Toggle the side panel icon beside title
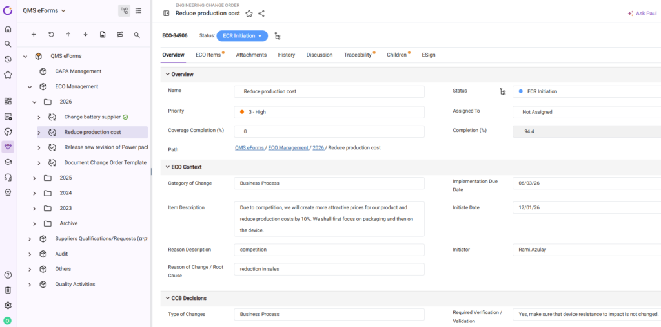The height and width of the screenshot is (327, 661). 167,14
